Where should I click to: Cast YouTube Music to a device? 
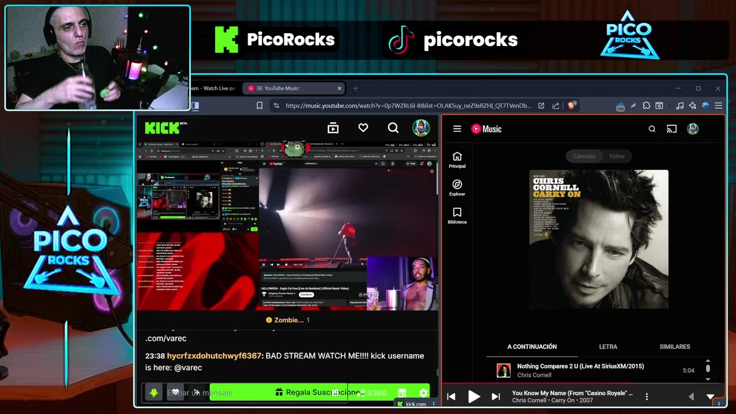point(672,129)
